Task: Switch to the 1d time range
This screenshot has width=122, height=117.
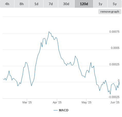Action: 36,4
